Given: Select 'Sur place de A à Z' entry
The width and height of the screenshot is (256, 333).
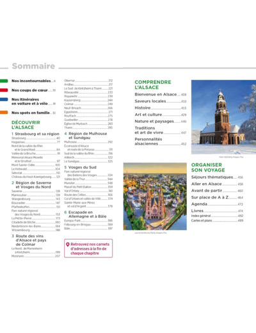Looking at the screenshot, I should point(217,197).
